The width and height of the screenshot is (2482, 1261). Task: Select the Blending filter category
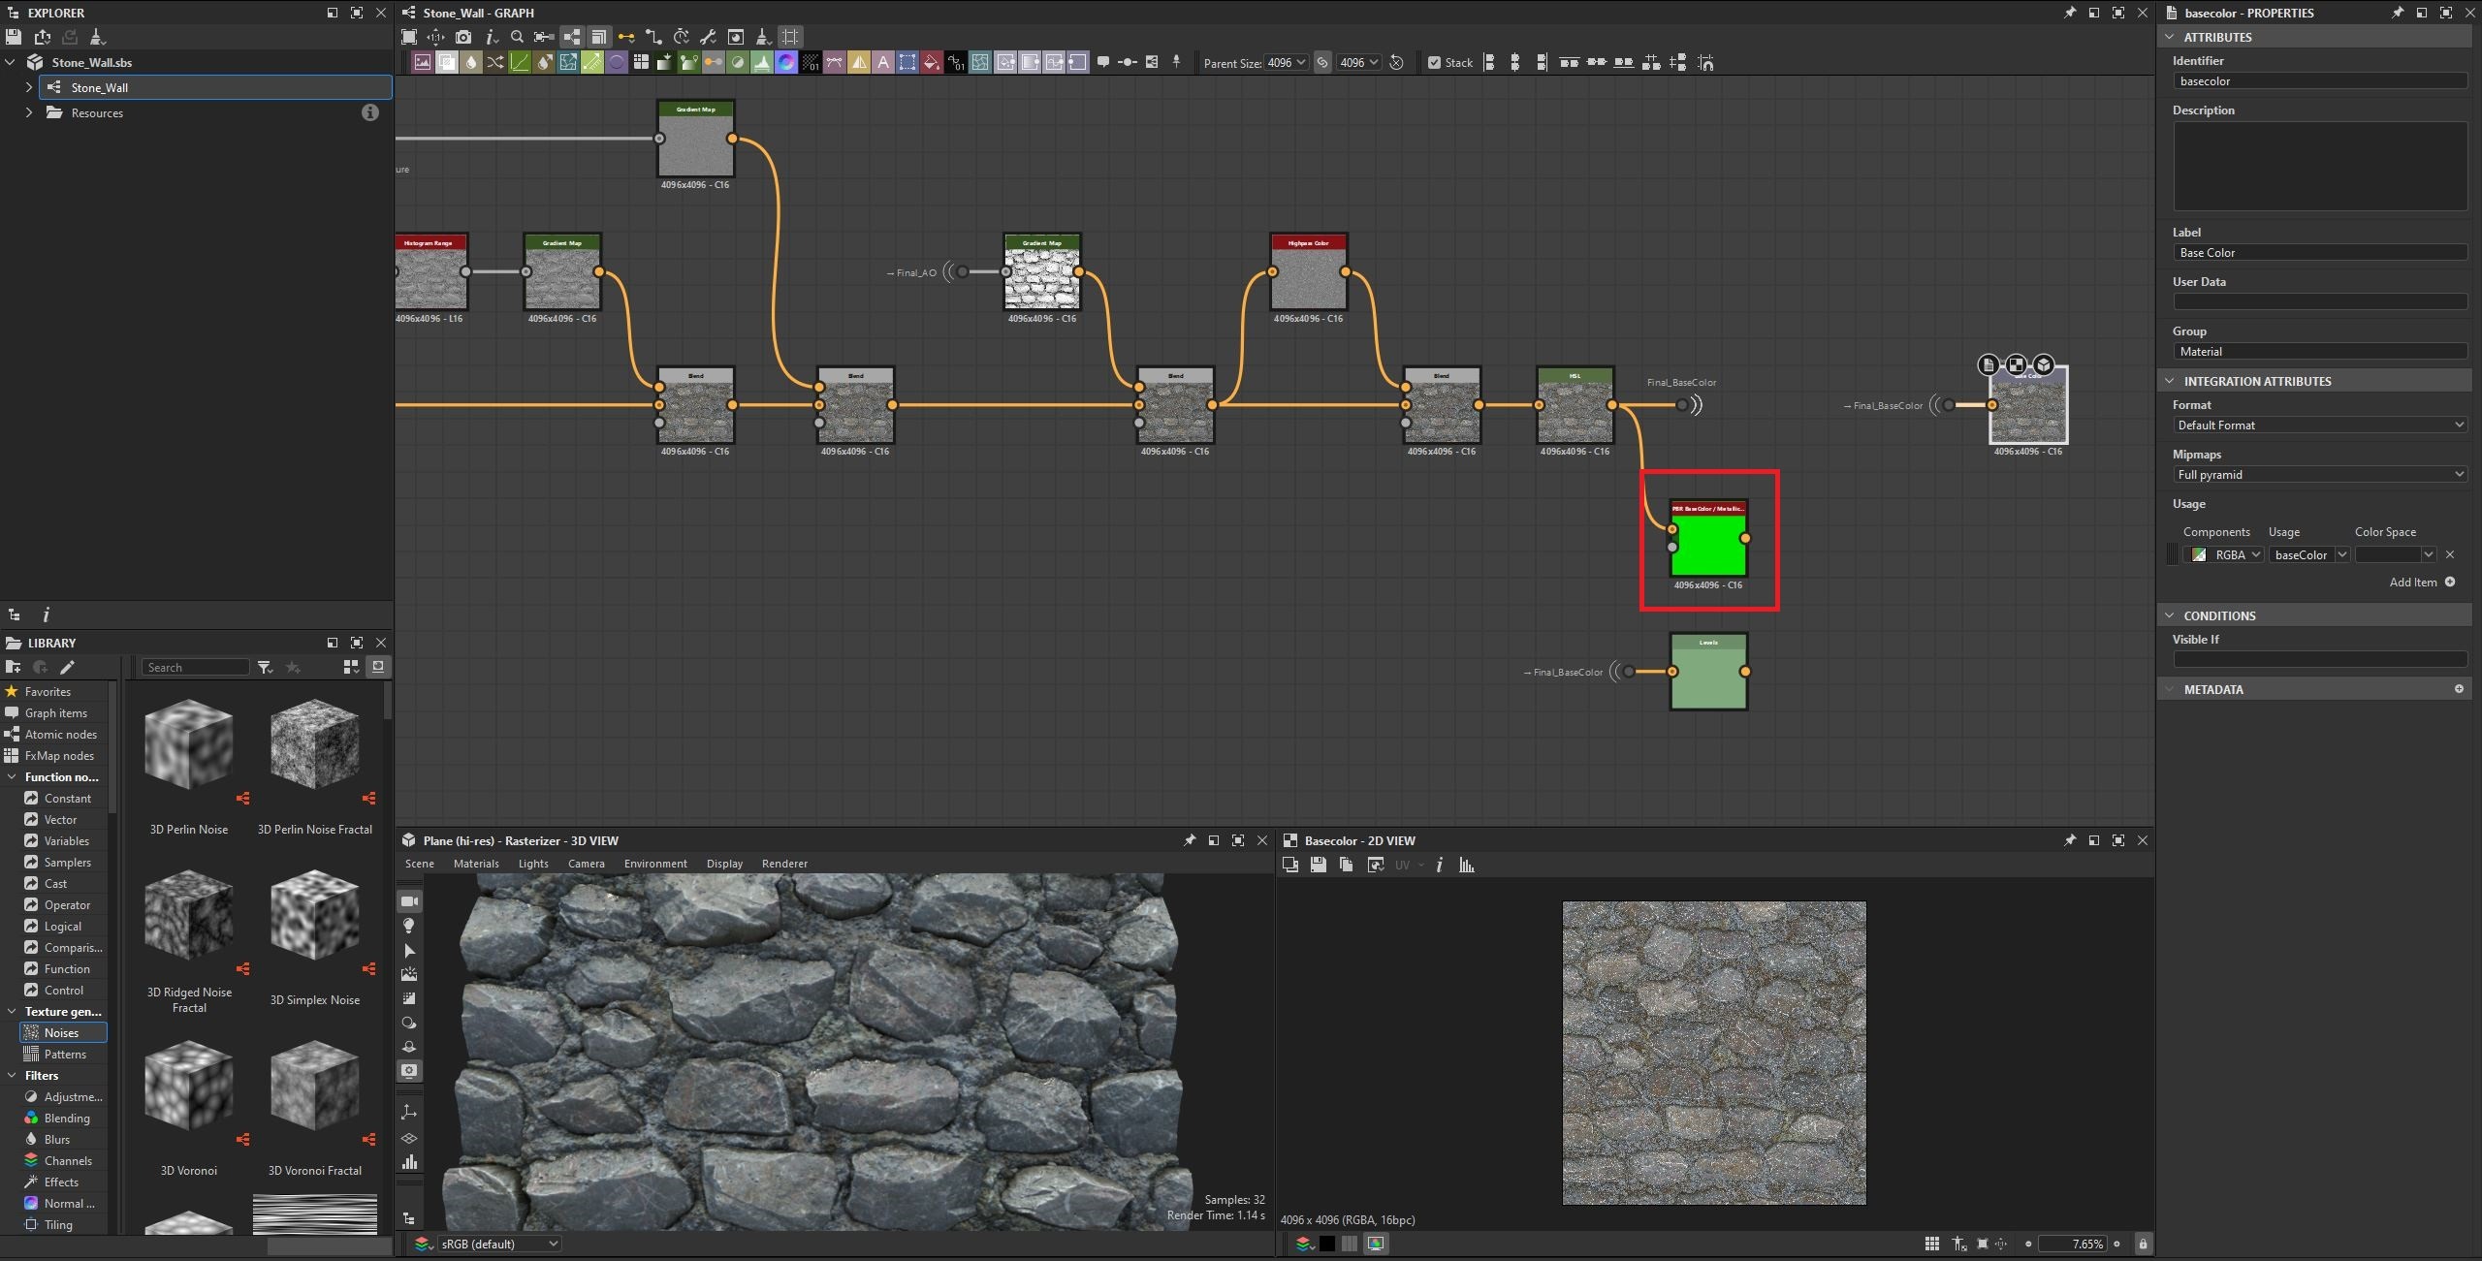click(66, 1118)
